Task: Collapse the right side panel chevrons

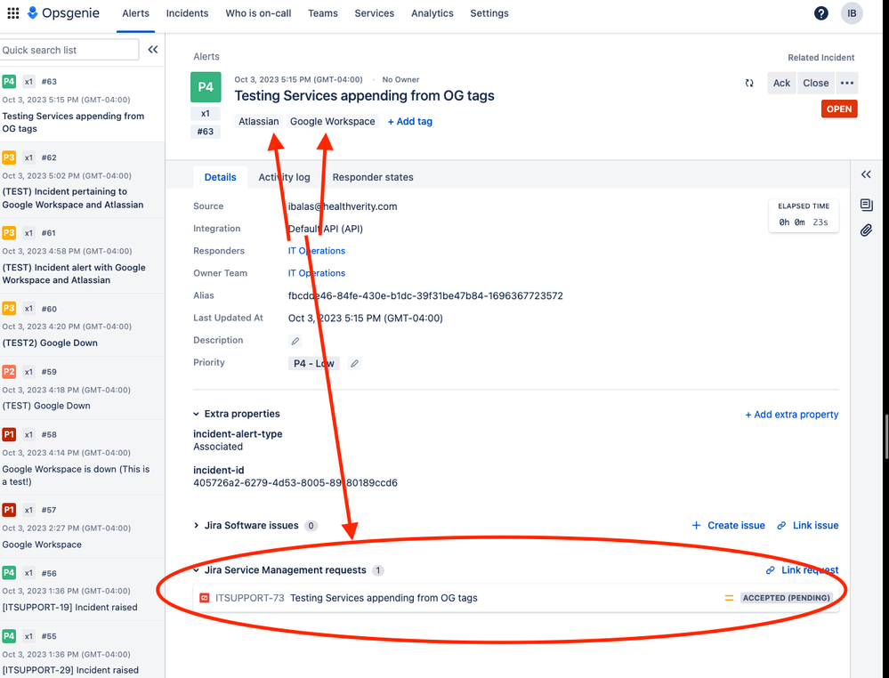Action: coord(866,174)
